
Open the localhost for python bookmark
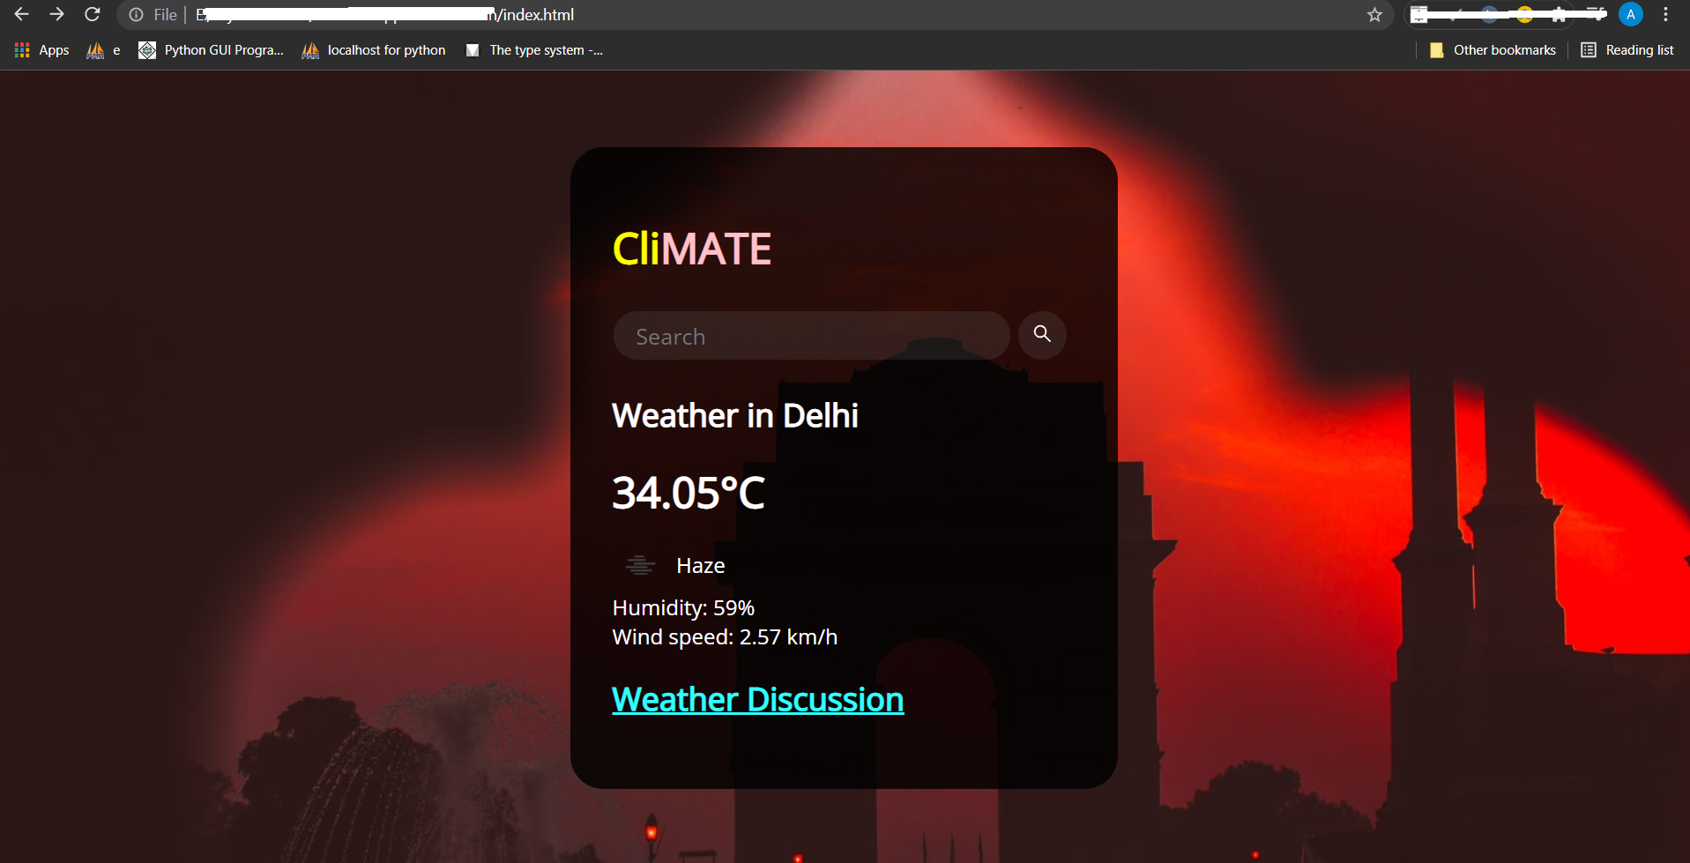(x=374, y=50)
